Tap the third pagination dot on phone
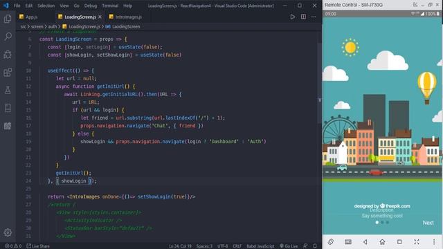Image resolution: width=443 pixels, height=249 pixels. pyautogui.click(x=388, y=223)
